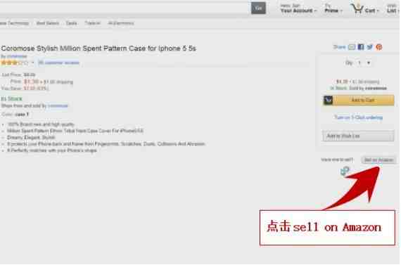Share on Twitter icon
401x265 pixels.
click(x=370, y=47)
